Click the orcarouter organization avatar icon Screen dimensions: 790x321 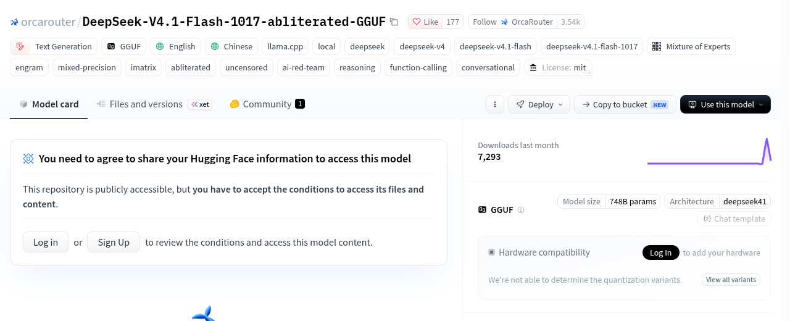click(14, 22)
